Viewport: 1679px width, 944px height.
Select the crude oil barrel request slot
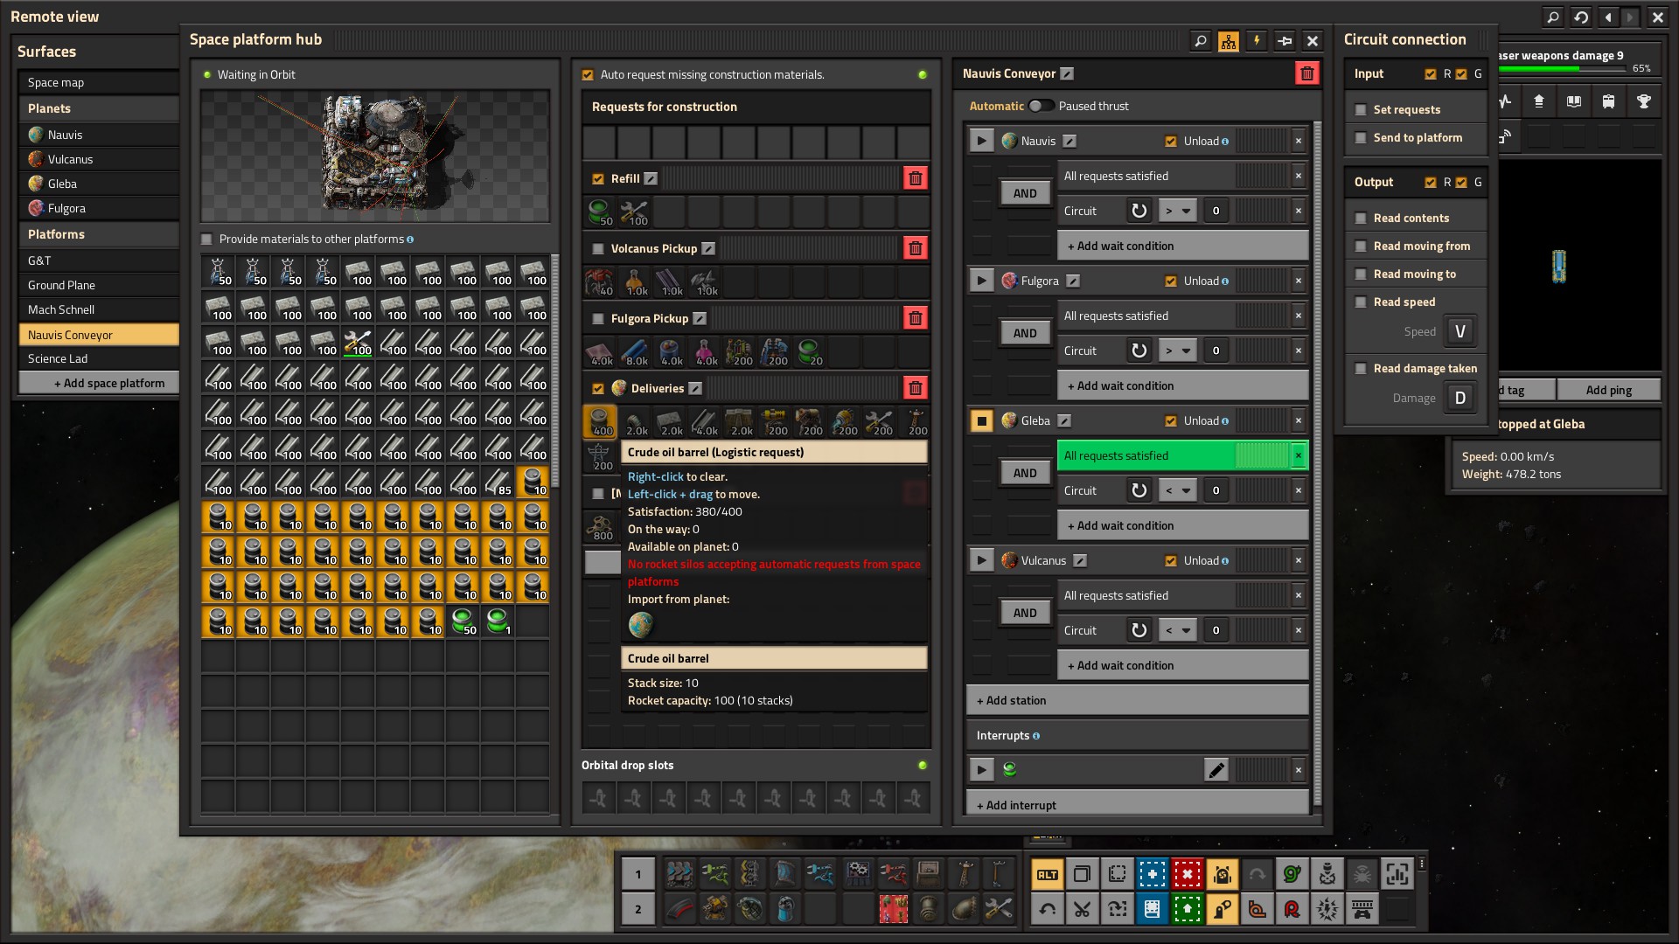pos(600,421)
